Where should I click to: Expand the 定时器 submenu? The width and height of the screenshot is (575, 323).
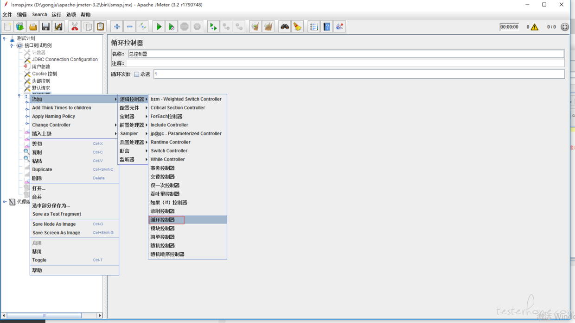click(x=133, y=117)
